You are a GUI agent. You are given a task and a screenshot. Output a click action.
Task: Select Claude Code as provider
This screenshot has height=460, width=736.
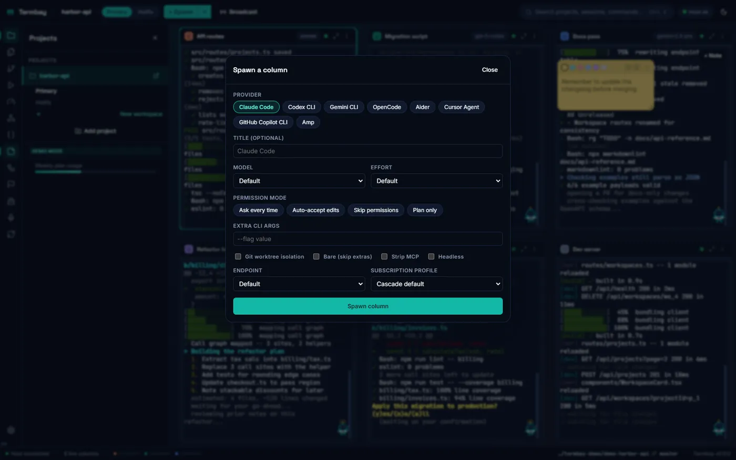[256, 107]
